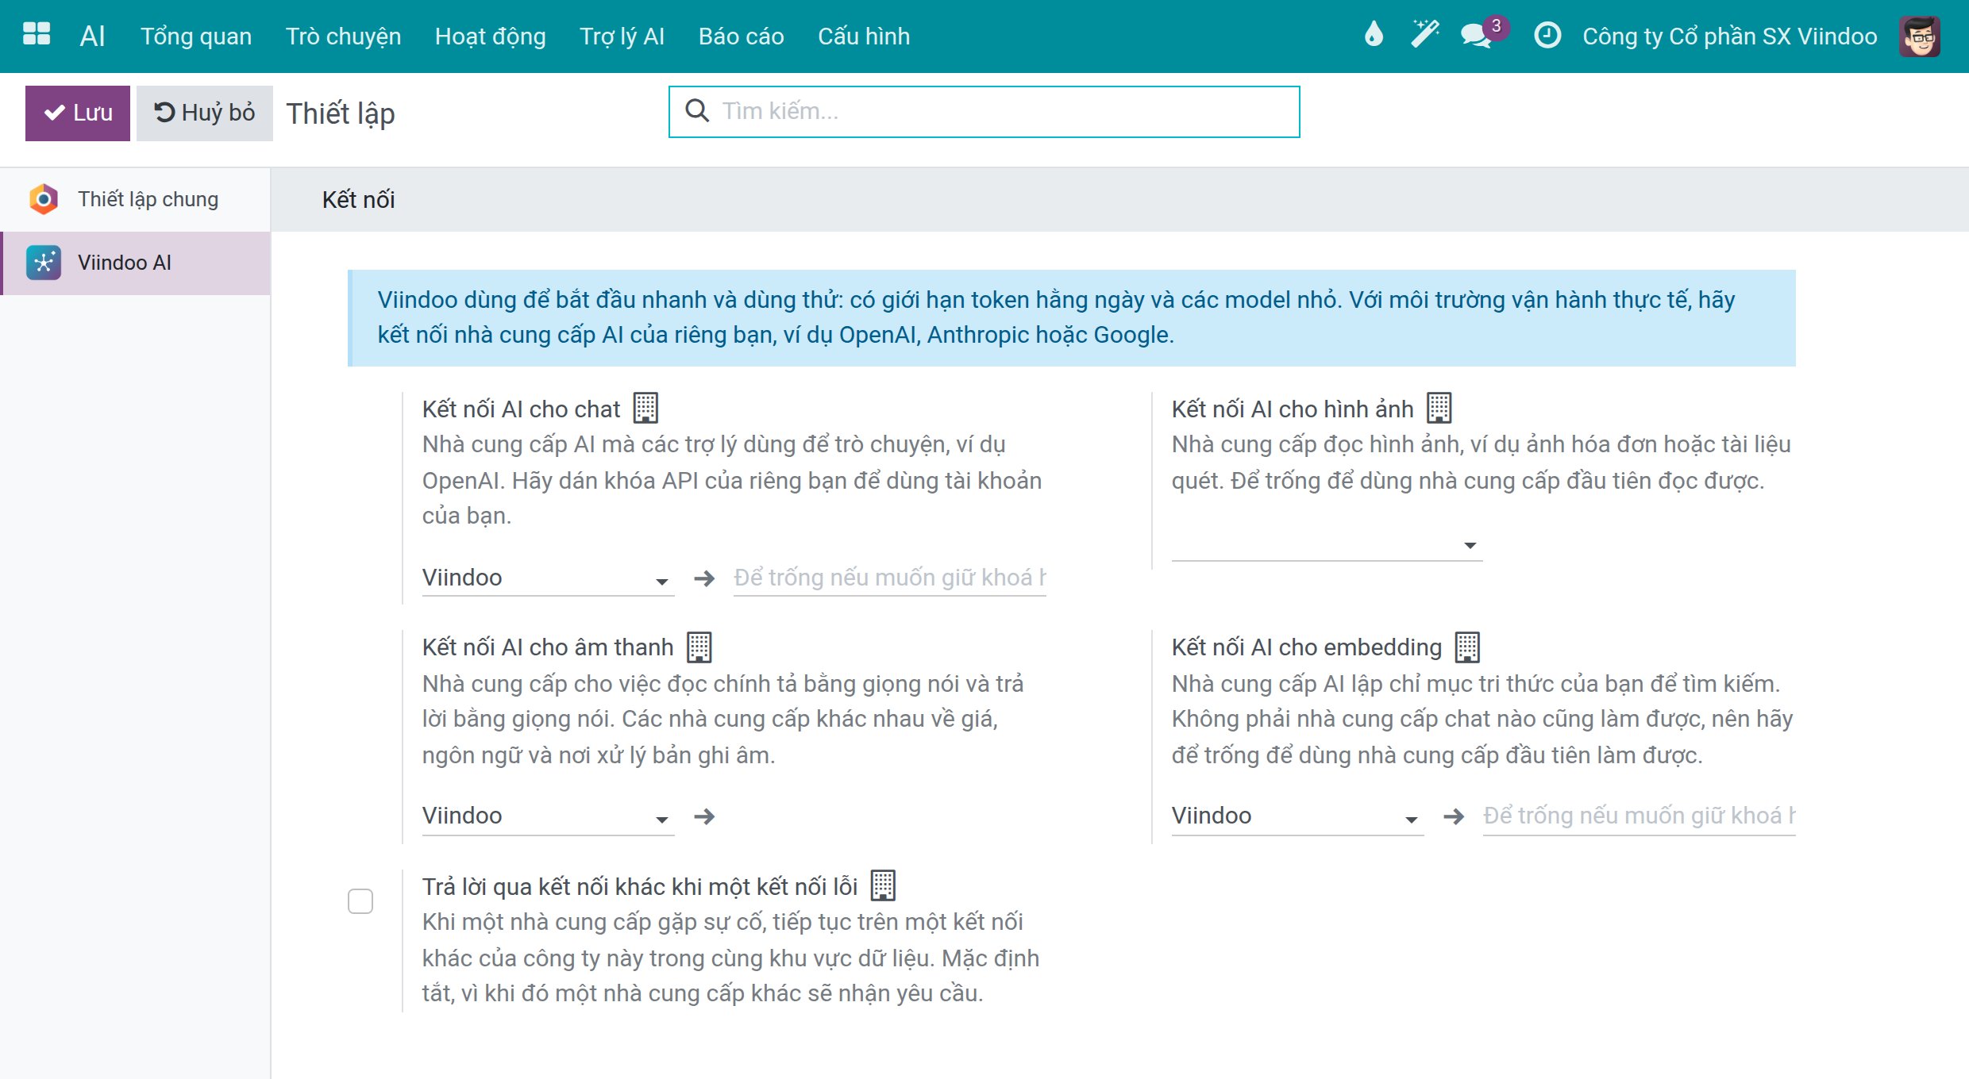
Task: Open the Hoạt động menu
Action: [x=490, y=36]
